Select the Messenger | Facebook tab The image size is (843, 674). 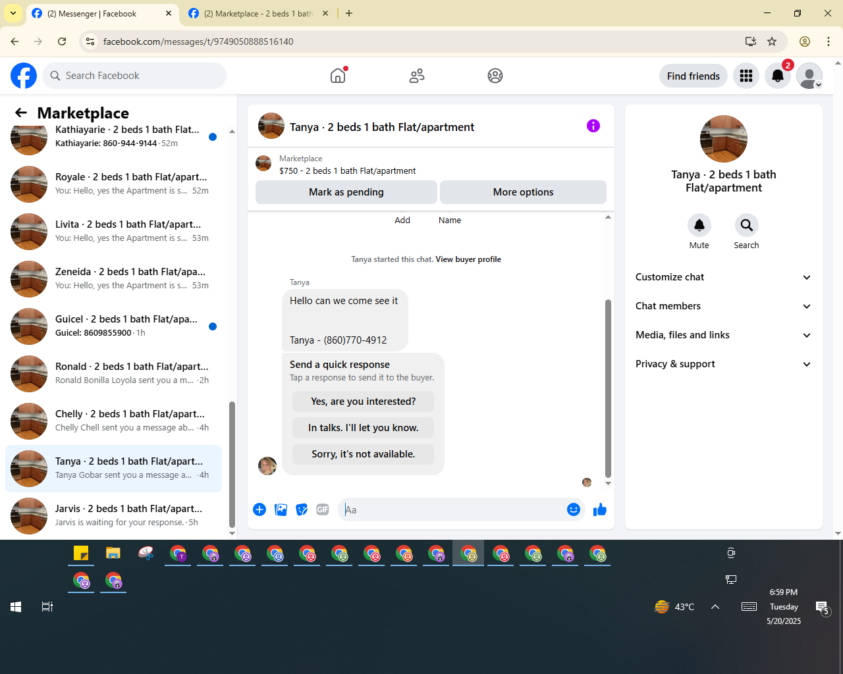(92, 13)
